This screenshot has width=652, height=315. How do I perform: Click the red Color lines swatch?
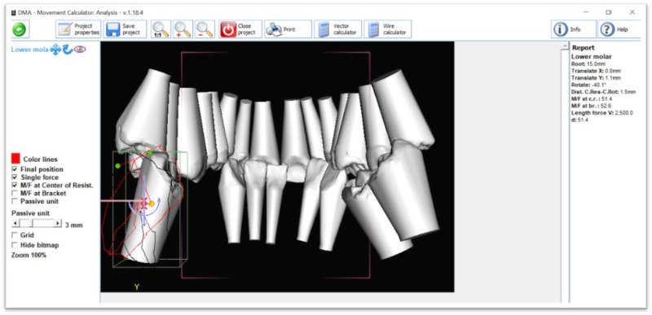point(15,159)
